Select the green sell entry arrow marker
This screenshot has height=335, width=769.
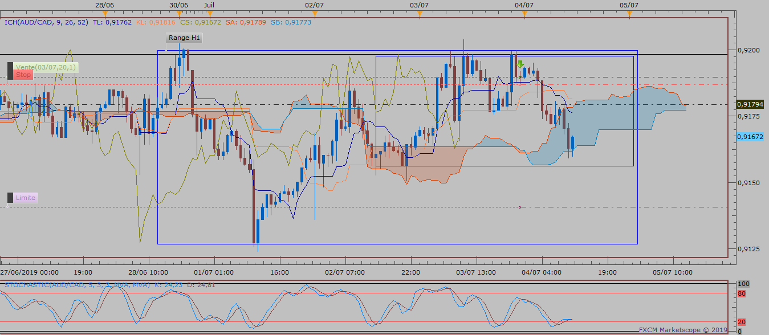pyautogui.click(x=520, y=64)
